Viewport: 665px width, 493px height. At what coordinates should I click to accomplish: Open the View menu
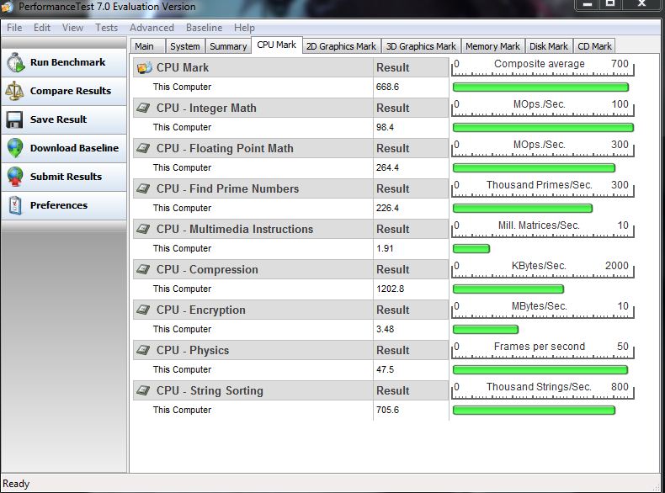72,28
